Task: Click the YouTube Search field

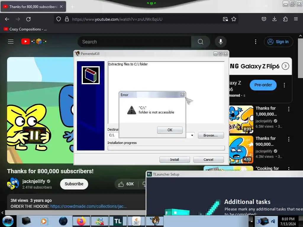Action: [135, 42]
